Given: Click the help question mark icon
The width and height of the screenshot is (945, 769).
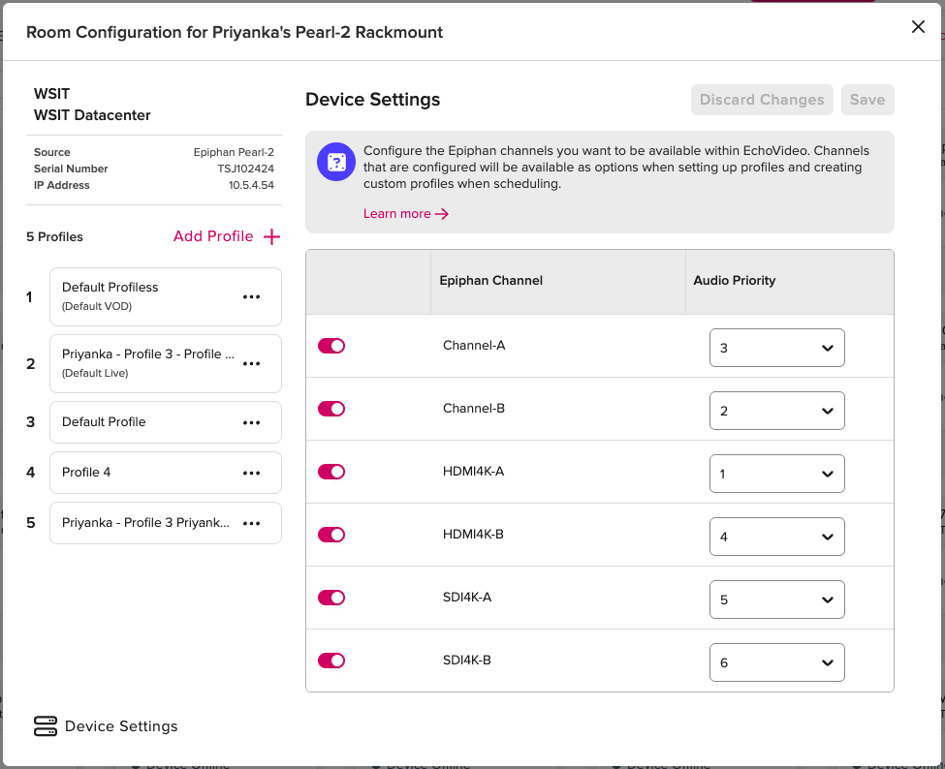Looking at the screenshot, I should click(336, 162).
